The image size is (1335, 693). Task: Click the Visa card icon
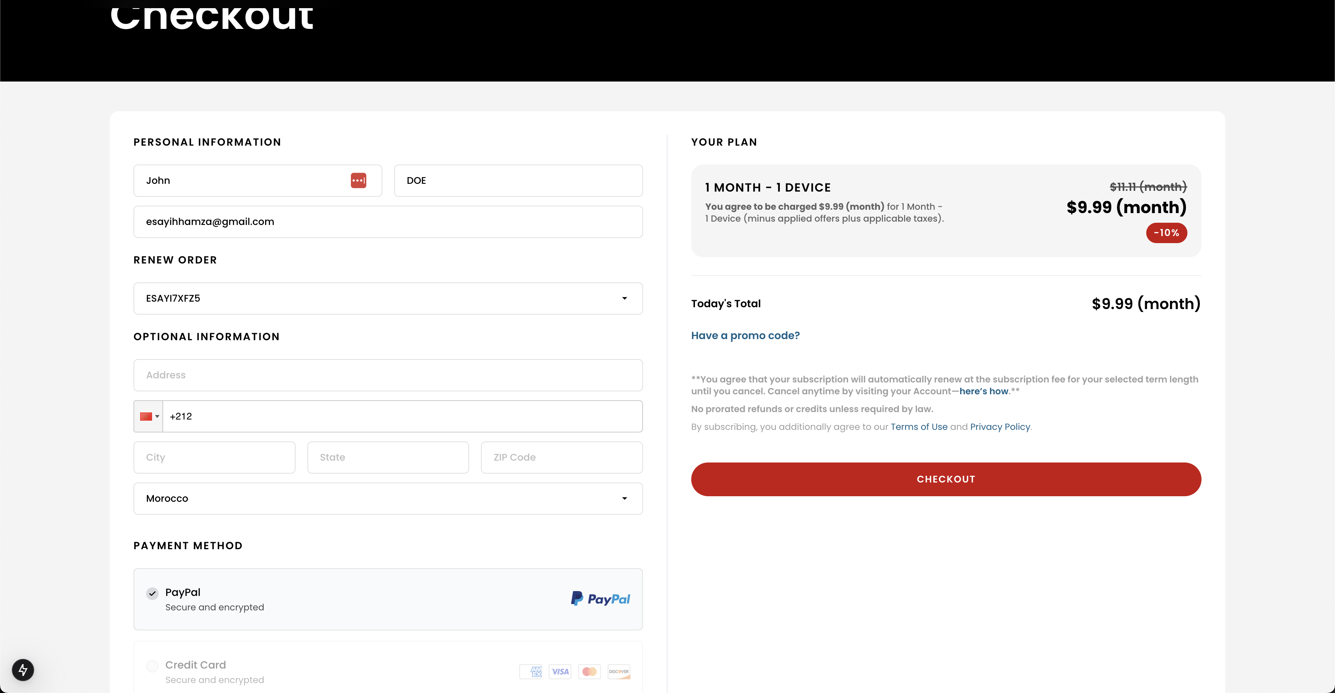click(x=560, y=671)
